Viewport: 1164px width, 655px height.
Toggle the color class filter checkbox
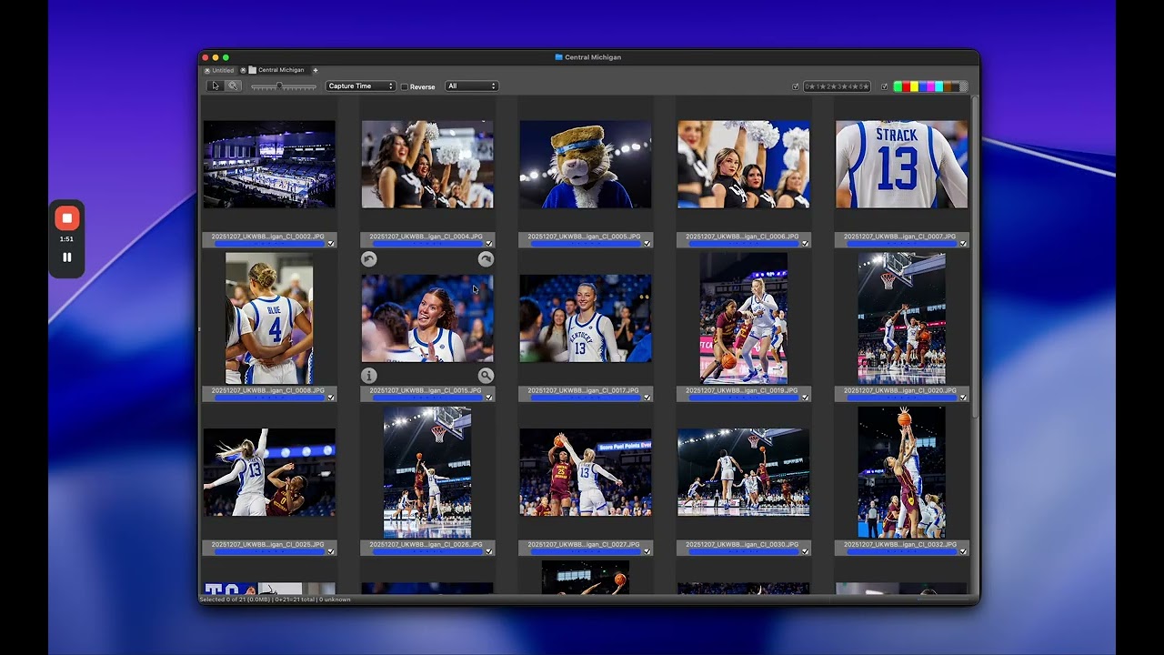pyautogui.click(x=884, y=86)
